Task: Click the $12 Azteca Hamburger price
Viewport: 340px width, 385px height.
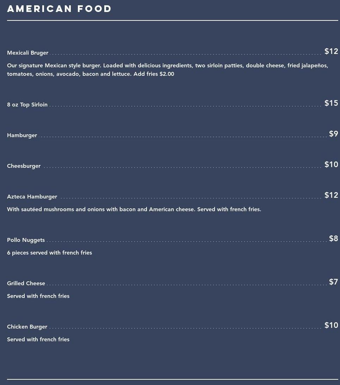Action: [x=331, y=195]
